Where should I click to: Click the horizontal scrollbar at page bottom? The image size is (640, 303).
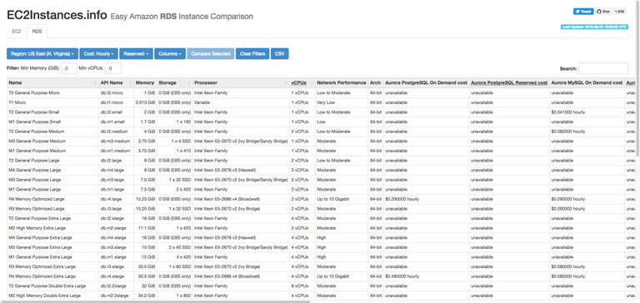(x=155, y=302)
